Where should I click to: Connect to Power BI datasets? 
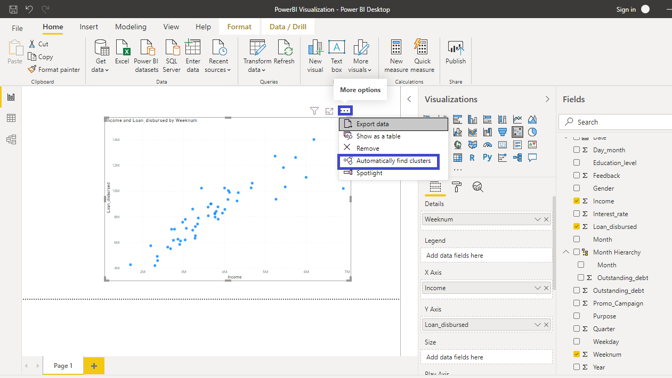(x=146, y=56)
